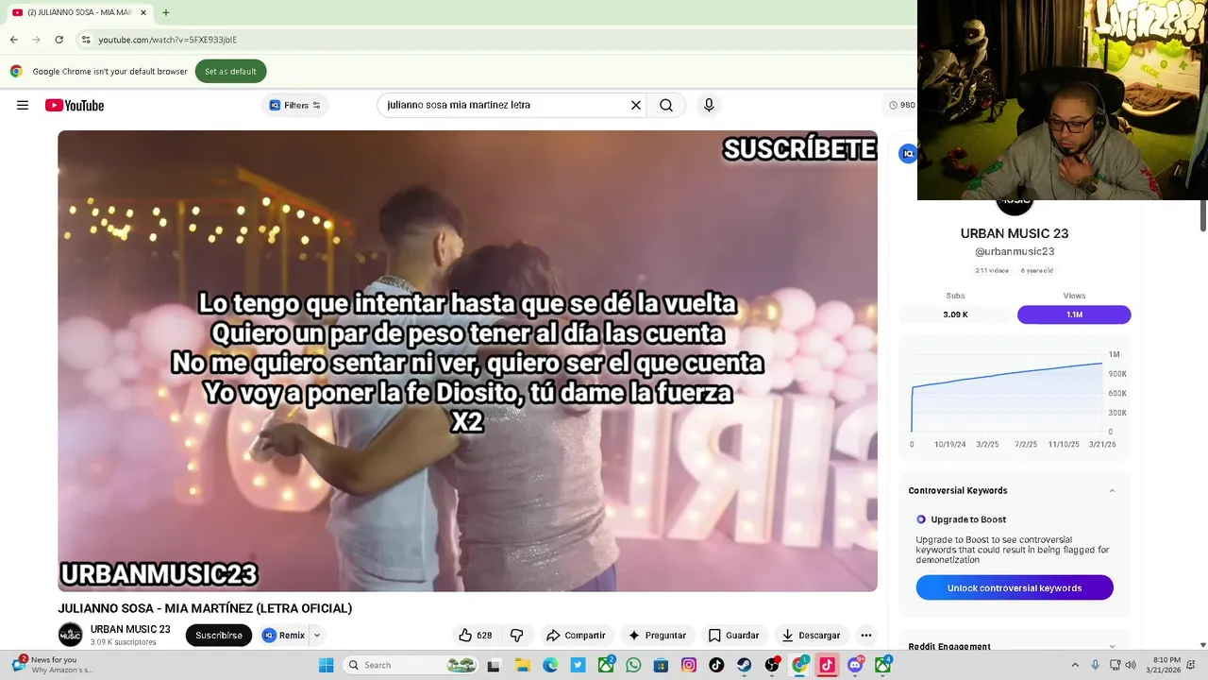Open OBS Studio from the taskbar
Screen dimensions: 1208x680
(772, 665)
